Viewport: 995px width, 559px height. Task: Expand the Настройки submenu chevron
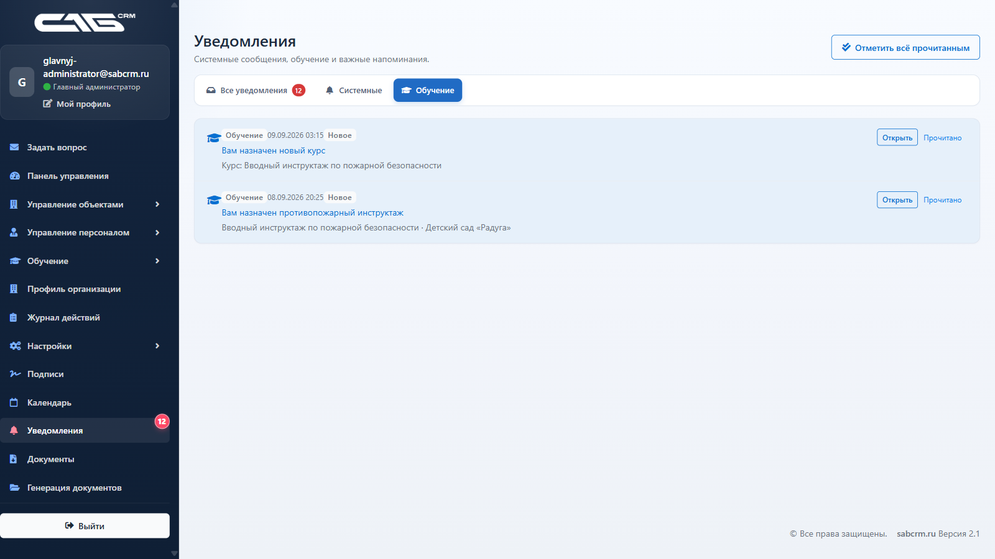pyautogui.click(x=157, y=346)
